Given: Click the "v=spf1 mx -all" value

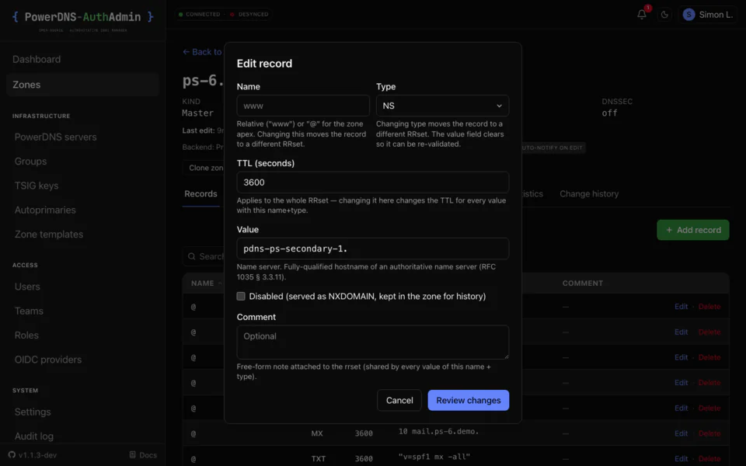Looking at the screenshot, I should point(434,457).
